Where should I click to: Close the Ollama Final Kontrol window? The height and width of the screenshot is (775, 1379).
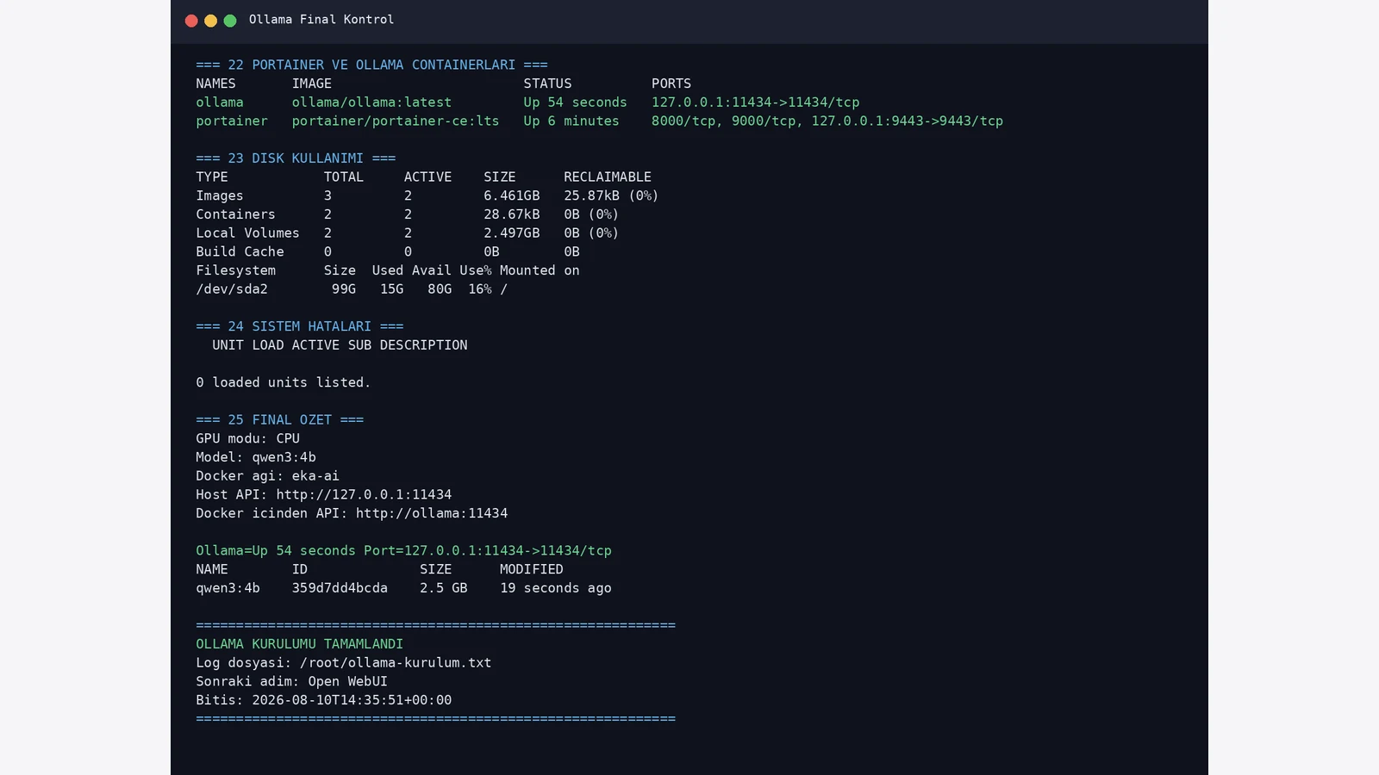pyautogui.click(x=191, y=21)
